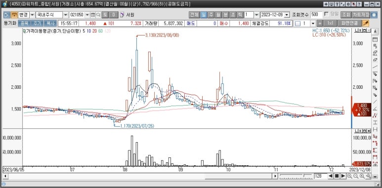
Task: Expand the stock code 021050 dropdown
Action: tap(87, 15)
